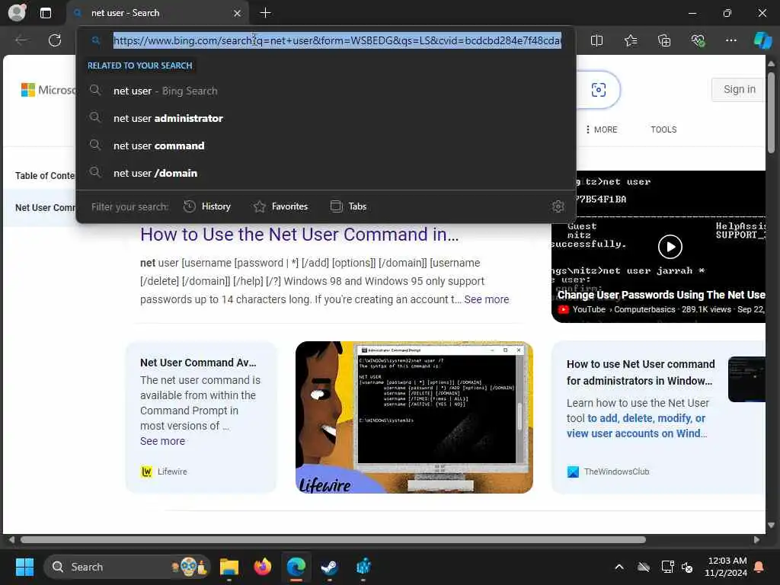Screen dimensions: 780x585
Task: Play the 'Change User Passwords' video
Action: pyautogui.click(x=670, y=246)
